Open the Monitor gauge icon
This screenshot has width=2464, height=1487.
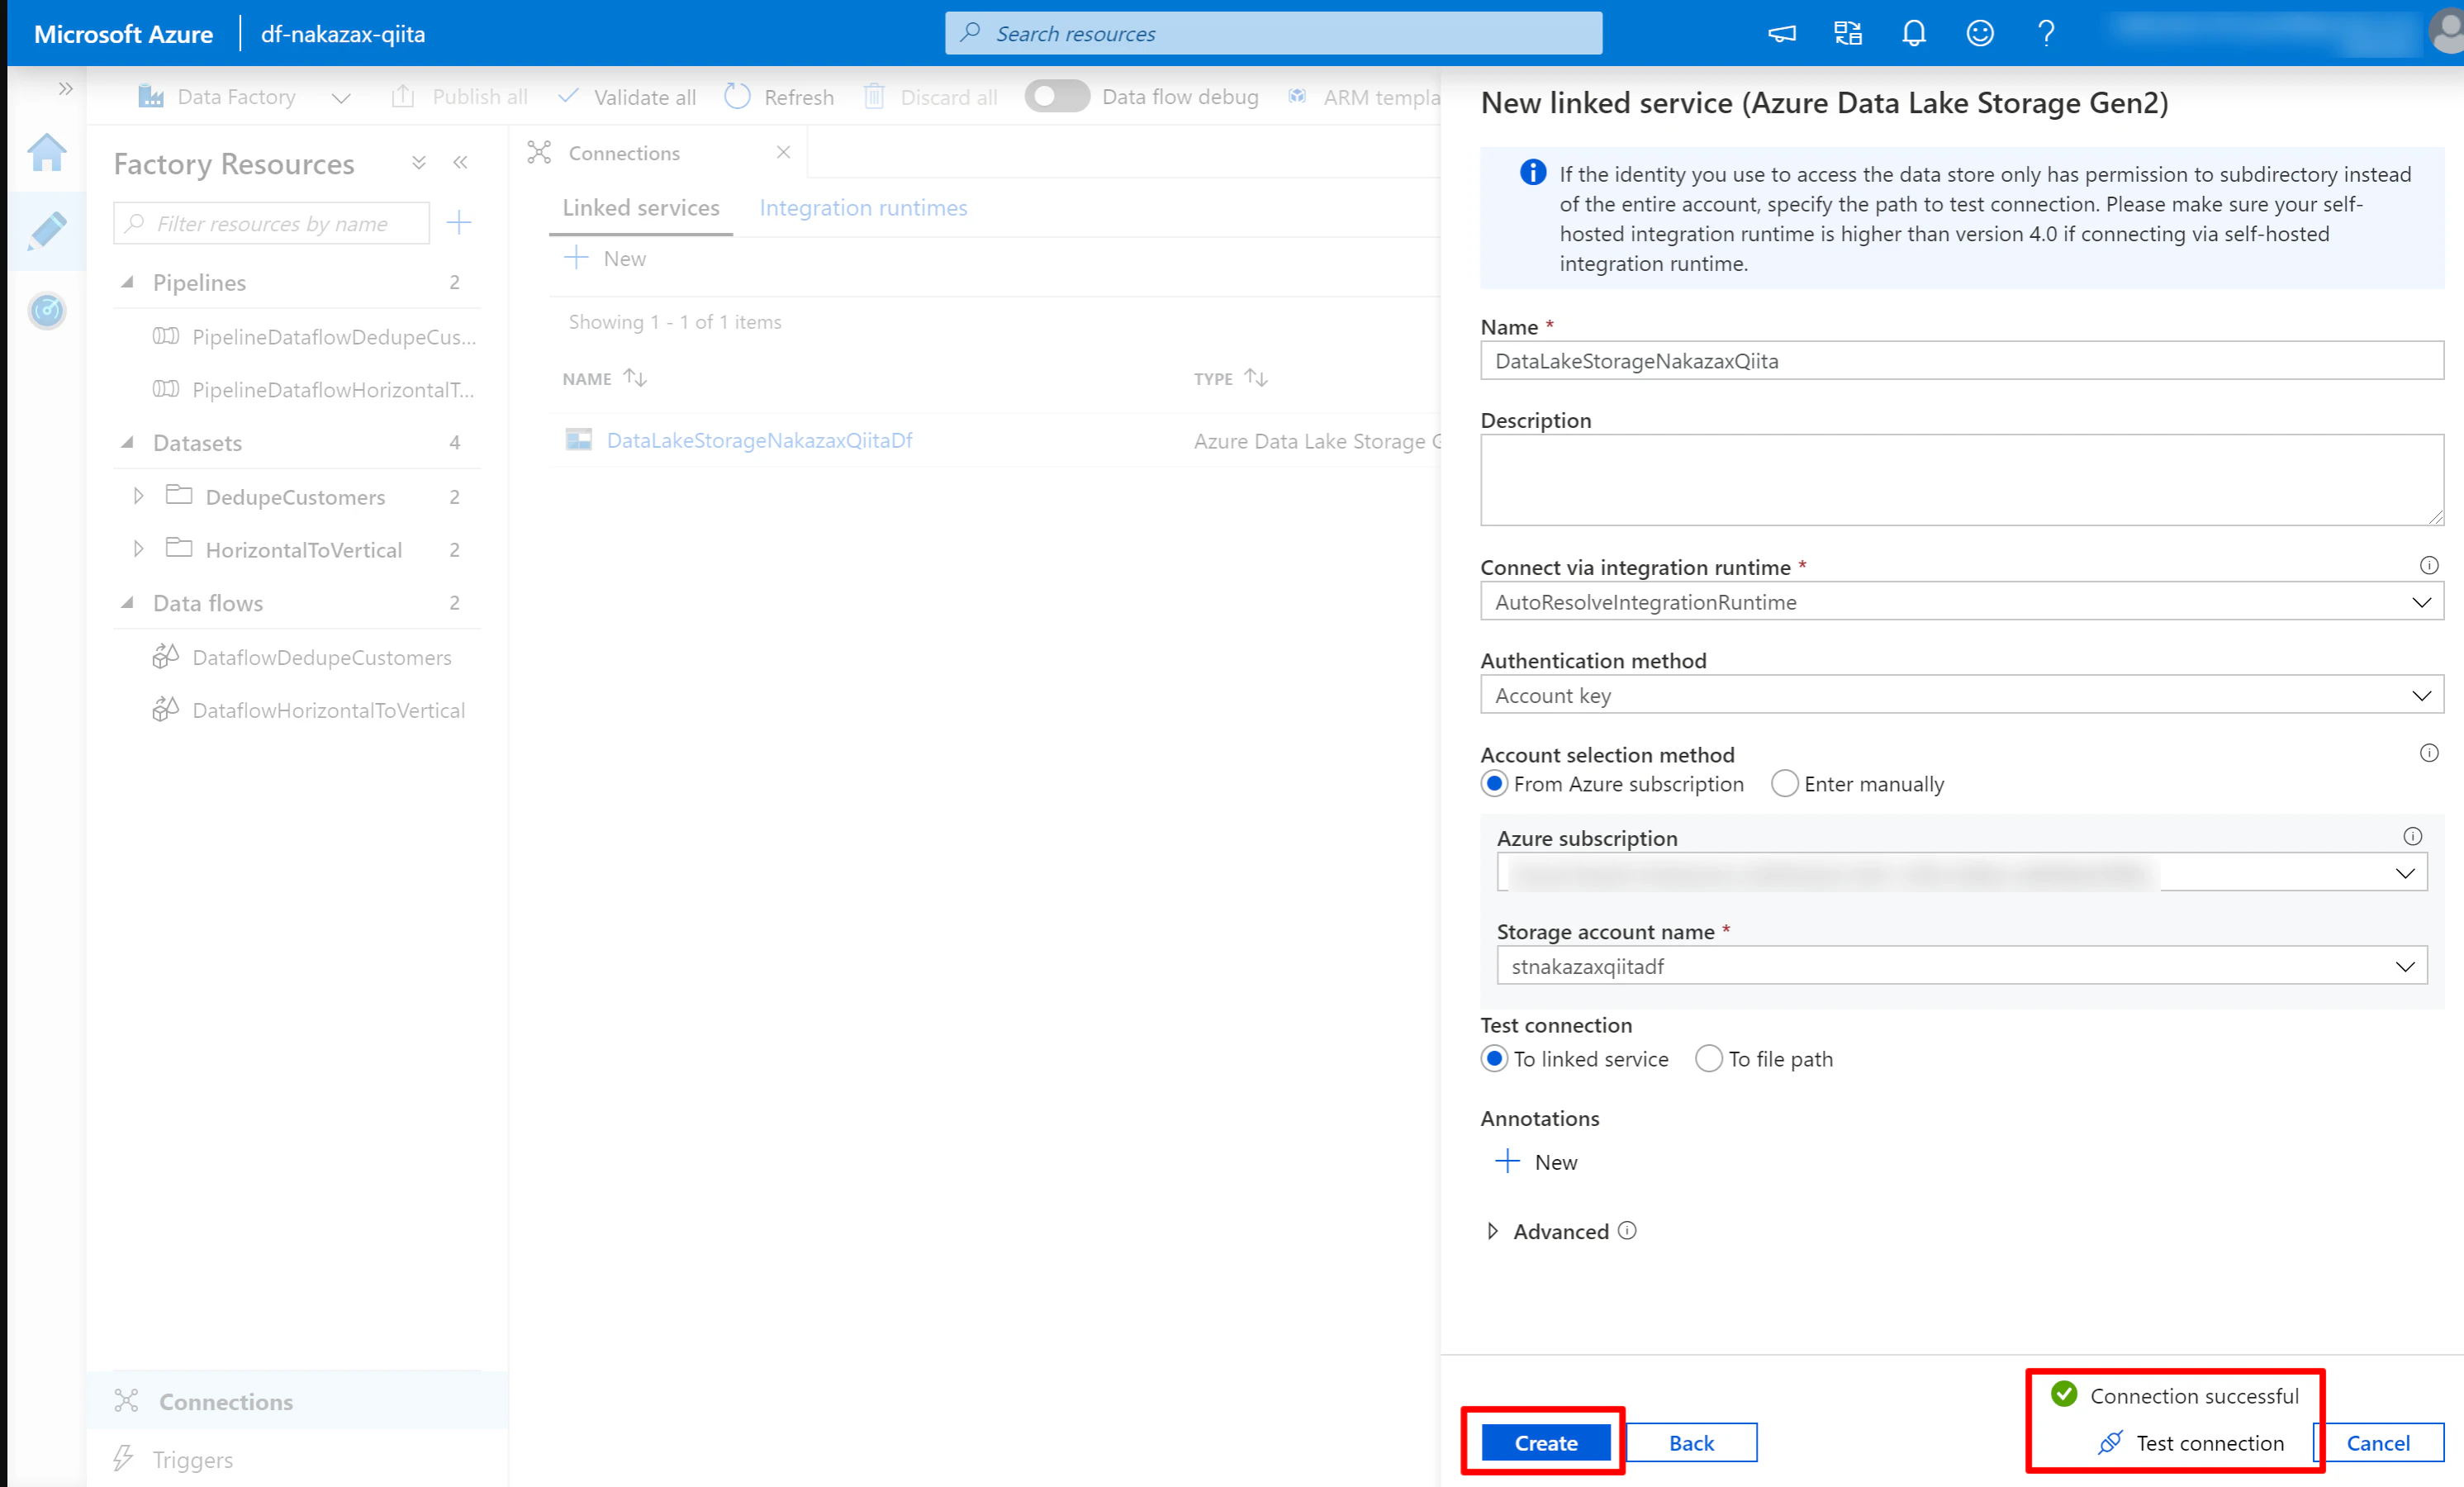[x=47, y=311]
